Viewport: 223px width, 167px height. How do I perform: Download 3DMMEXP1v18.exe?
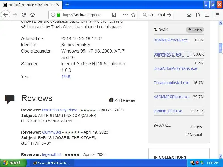171,40
